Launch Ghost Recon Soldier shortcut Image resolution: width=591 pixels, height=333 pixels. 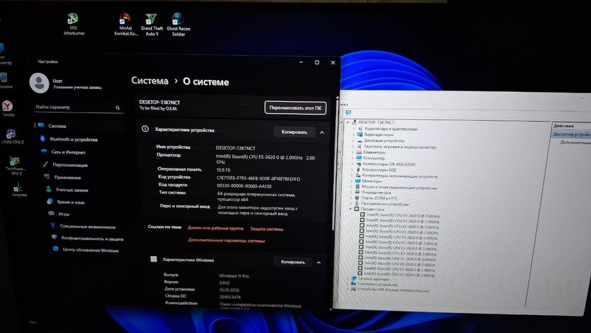pos(178,24)
